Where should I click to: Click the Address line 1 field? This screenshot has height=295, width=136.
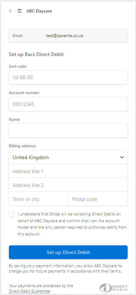[68, 171]
